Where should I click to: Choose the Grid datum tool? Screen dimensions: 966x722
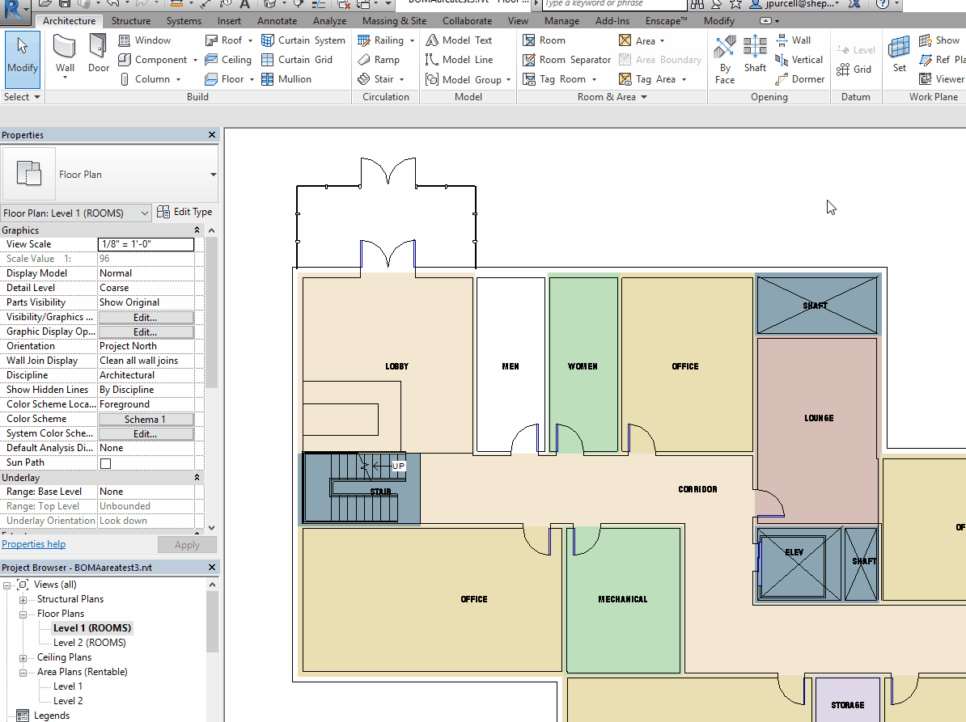(x=854, y=70)
